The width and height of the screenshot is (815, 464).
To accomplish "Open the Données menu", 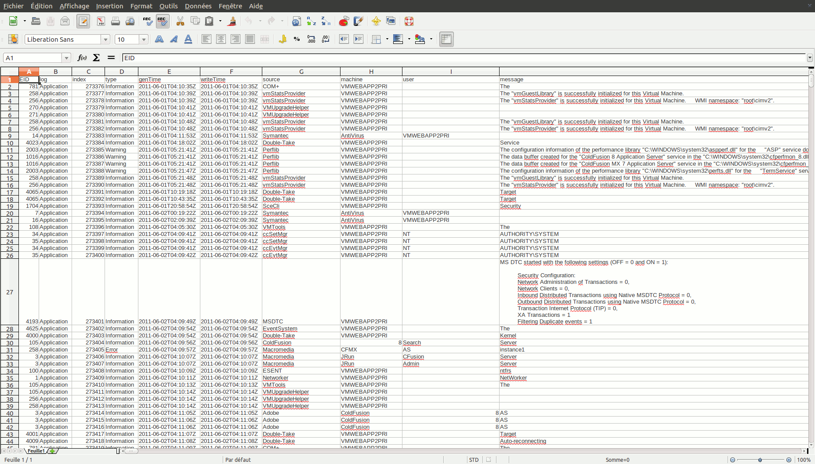I will [x=198, y=6].
